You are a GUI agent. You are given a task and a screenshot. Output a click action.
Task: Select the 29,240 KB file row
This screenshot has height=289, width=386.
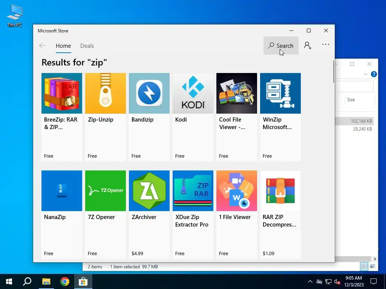(x=354, y=129)
